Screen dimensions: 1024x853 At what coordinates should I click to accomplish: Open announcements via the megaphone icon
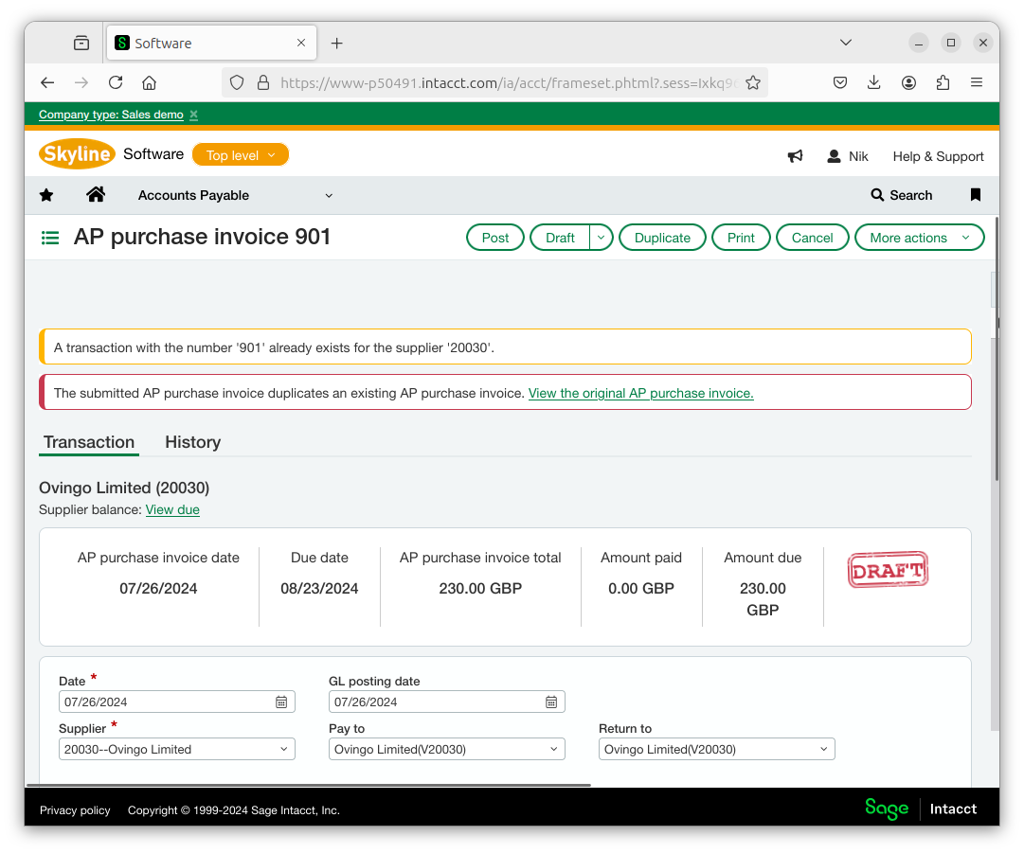[x=795, y=155]
